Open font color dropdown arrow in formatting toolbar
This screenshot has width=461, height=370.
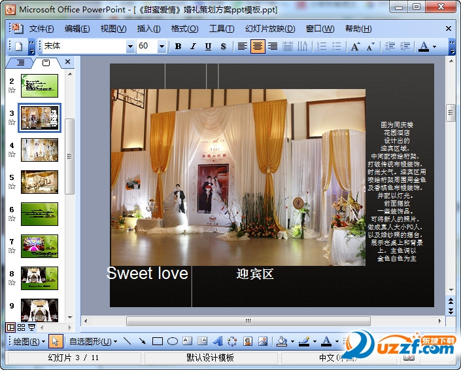coord(434,46)
